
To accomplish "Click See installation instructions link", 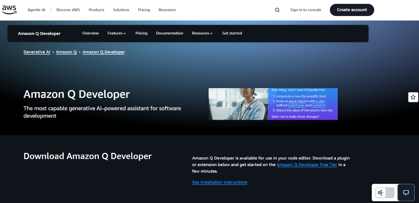I will (220, 182).
